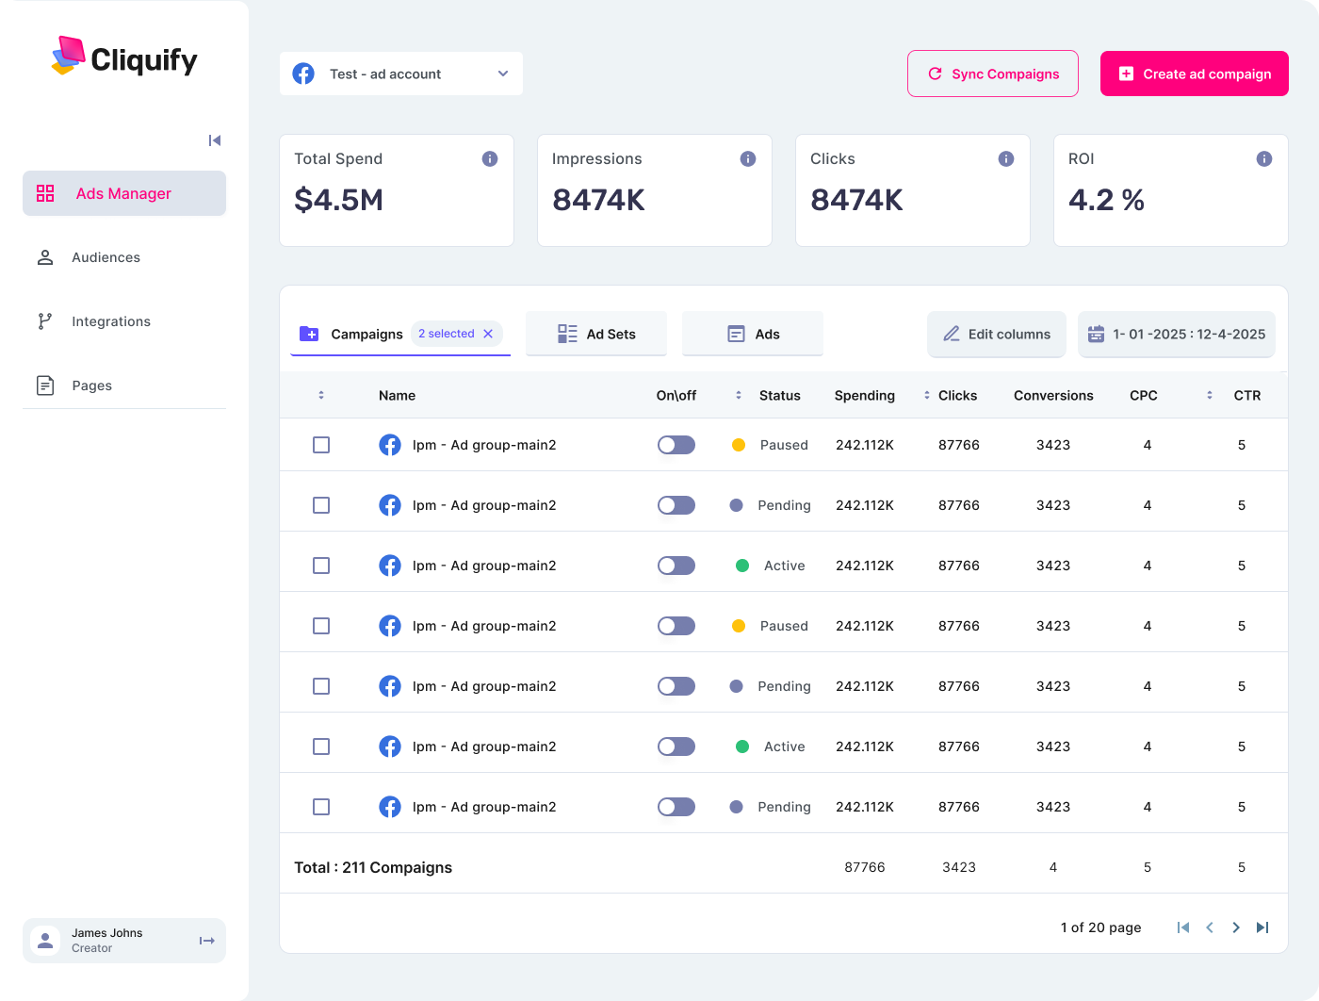
Task: Sort by the first column sort arrows
Action: click(x=321, y=395)
